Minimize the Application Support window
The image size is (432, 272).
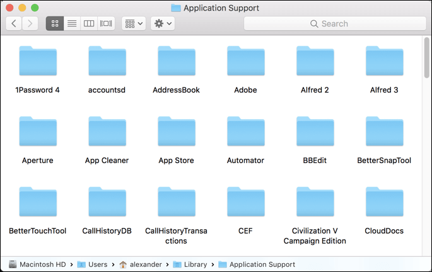[22, 8]
